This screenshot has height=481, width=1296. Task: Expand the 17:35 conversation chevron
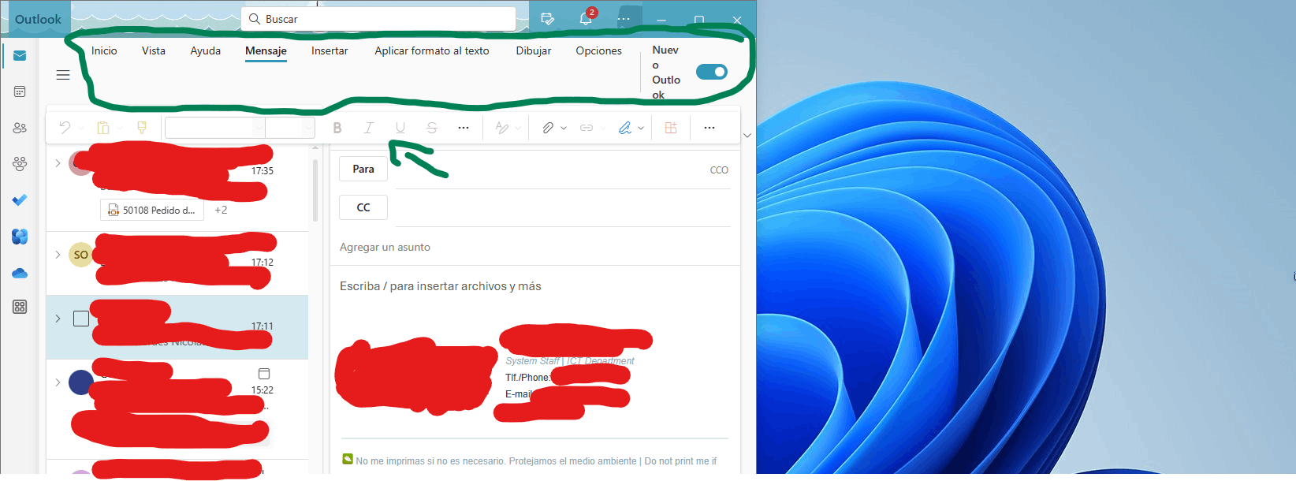tap(58, 163)
